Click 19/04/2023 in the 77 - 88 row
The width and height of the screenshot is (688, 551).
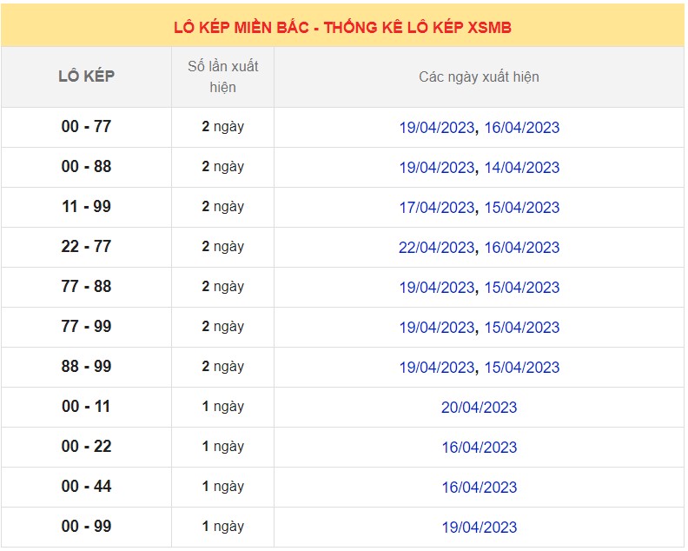(436, 288)
